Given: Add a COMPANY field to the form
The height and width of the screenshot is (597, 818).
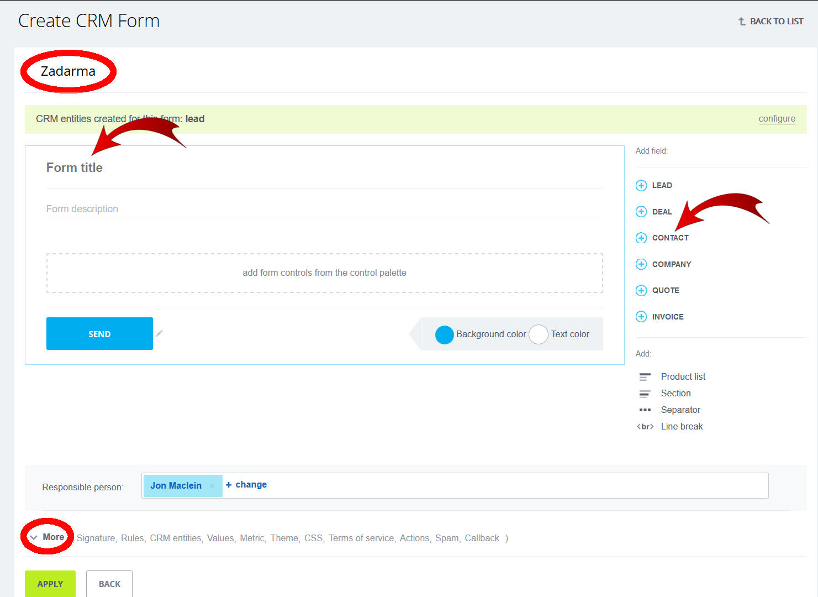Looking at the screenshot, I should coord(672,264).
